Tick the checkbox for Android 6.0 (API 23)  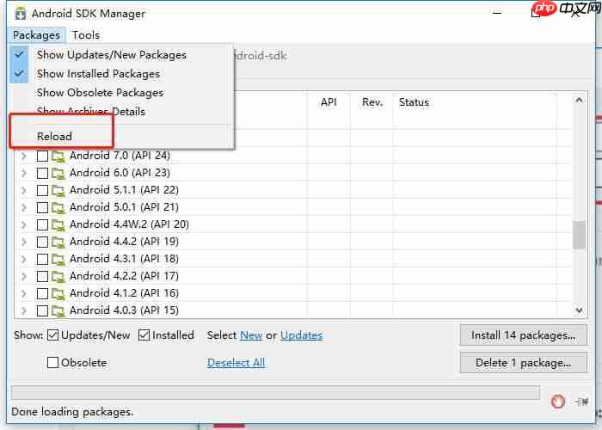(x=42, y=173)
